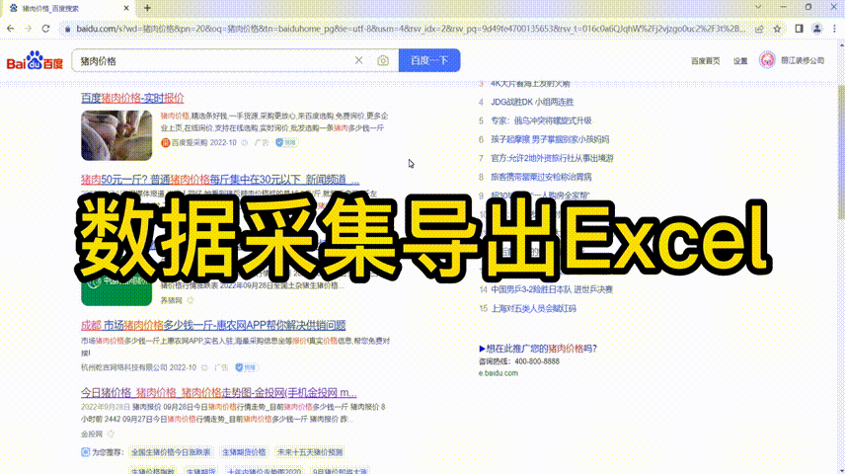Click 想在此推广您的猪肉价格吗? link
The image size is (845, 474).
coord(538,349)
